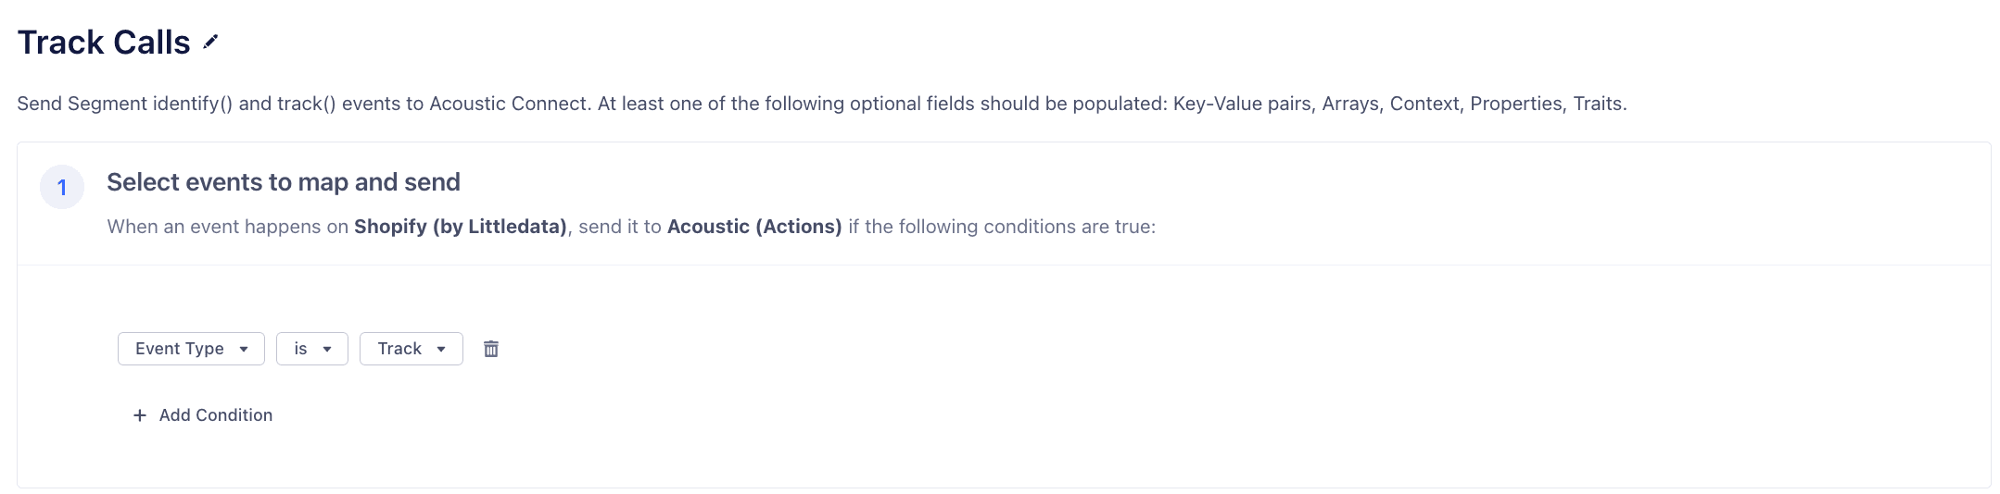Click "Key-Value pairs" in the description text
The width and height of the screenshot is (2000, 494).
(x=1242, y=104)
